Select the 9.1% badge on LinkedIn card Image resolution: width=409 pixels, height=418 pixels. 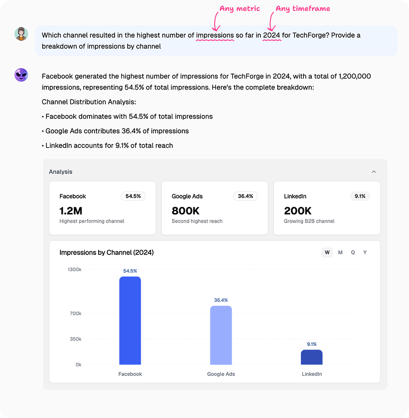tap(360, 196)
